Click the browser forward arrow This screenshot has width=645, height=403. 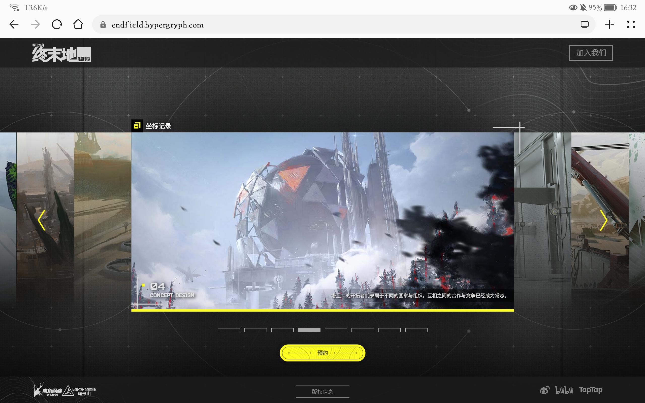coord(35,24)
